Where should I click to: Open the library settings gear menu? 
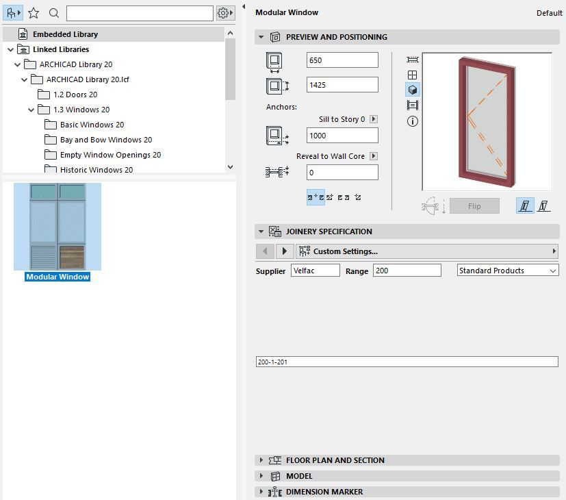225,13
